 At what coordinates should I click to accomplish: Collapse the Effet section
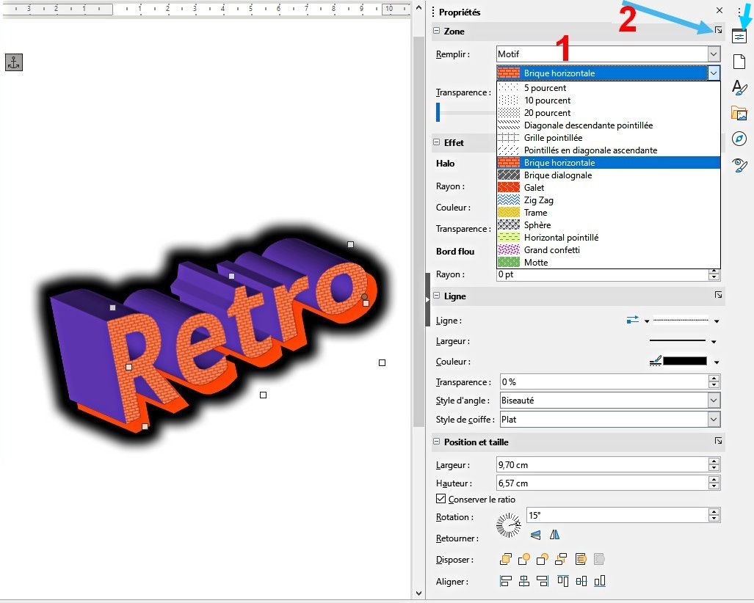point(437,142)
